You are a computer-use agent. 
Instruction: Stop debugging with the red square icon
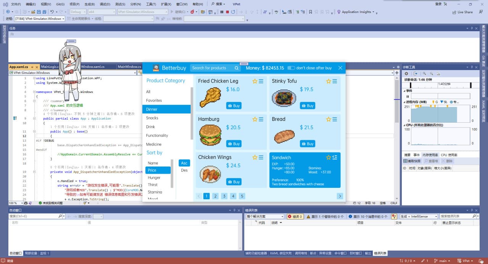[227, 12]
